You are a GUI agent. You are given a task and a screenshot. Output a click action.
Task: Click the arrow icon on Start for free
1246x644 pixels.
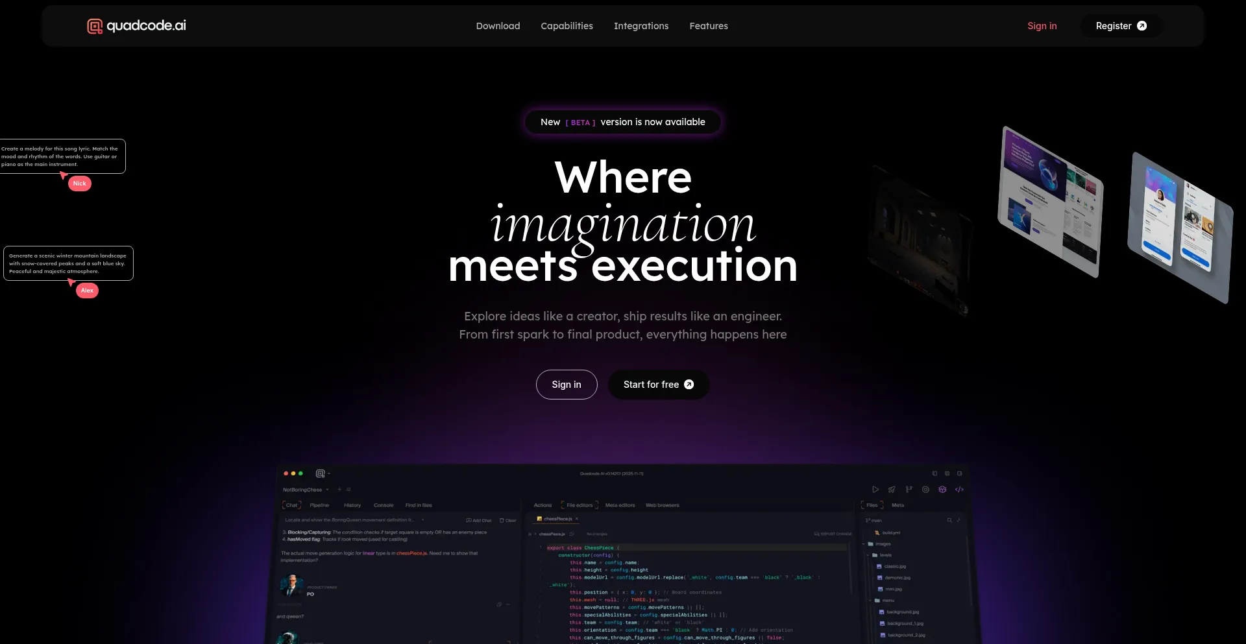tap(689, 385)
